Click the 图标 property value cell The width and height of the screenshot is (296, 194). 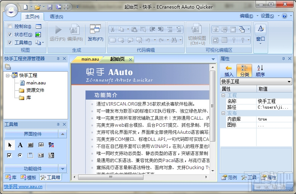pos(274,125)
